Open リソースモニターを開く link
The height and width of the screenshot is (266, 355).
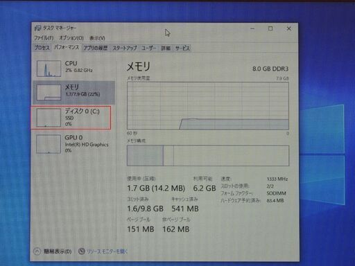(107, 251)
